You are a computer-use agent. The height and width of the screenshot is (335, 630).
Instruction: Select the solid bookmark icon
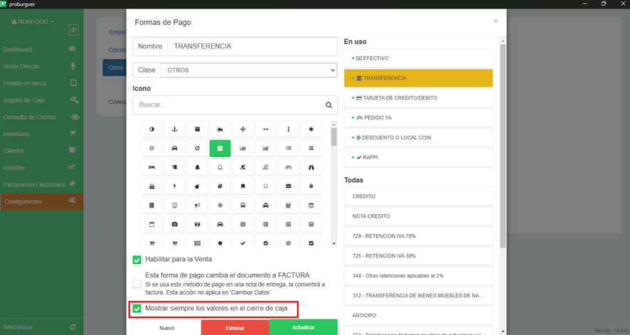242,186
